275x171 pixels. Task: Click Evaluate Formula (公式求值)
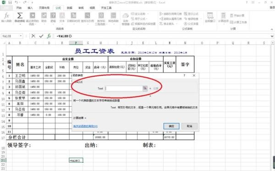point(191,23)
